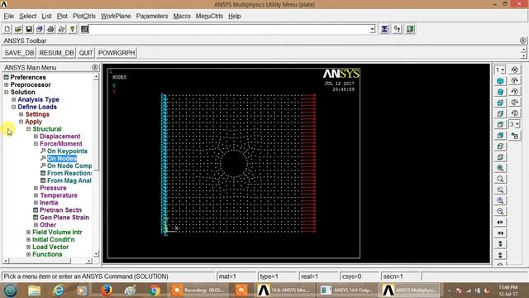This screenshot has height=298, width=529.
Task: Click the Zoom Out minus magnifier icon
Action: coord(500,211)
